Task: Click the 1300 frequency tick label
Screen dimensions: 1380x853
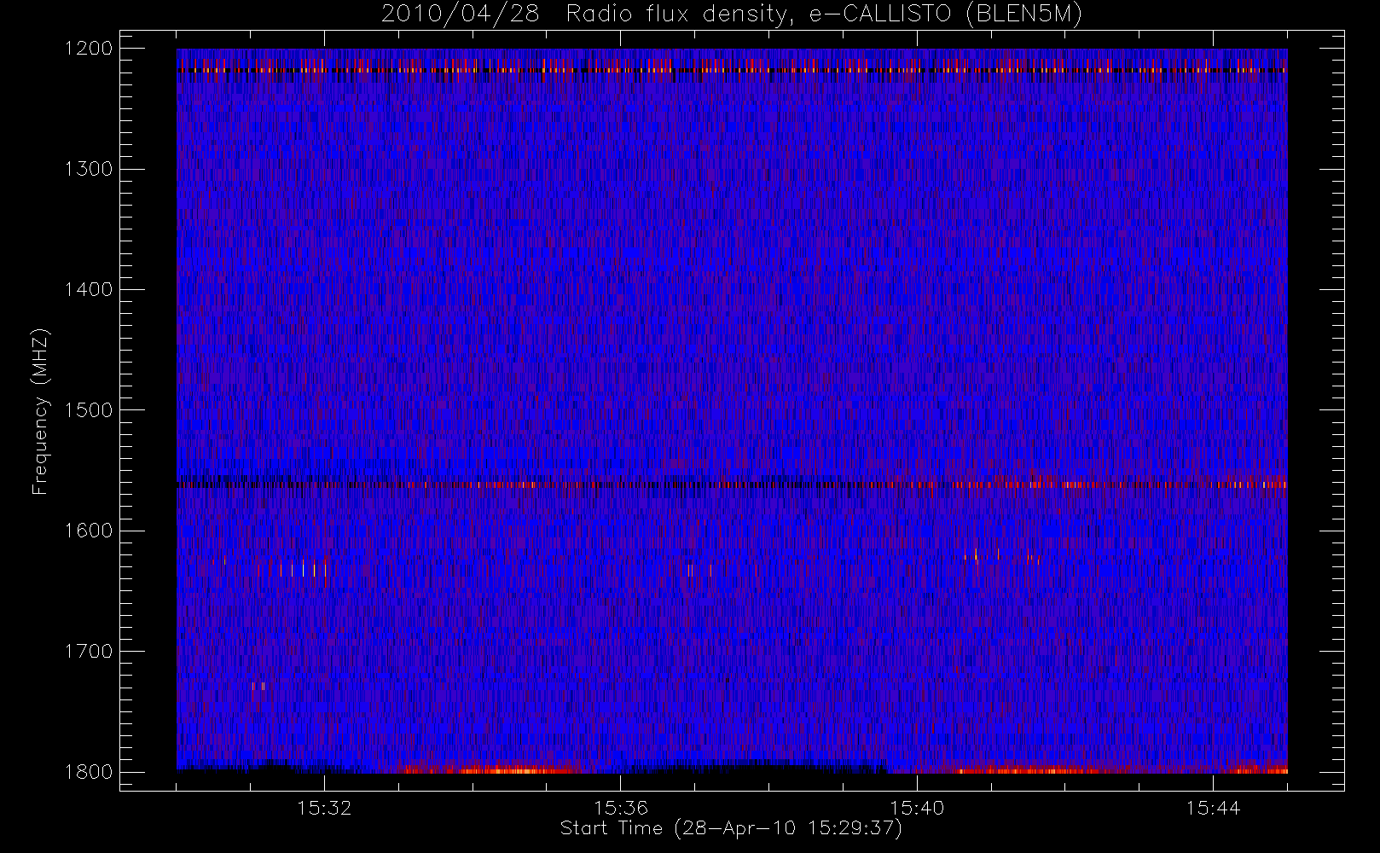Action: (x=89, y=169)
